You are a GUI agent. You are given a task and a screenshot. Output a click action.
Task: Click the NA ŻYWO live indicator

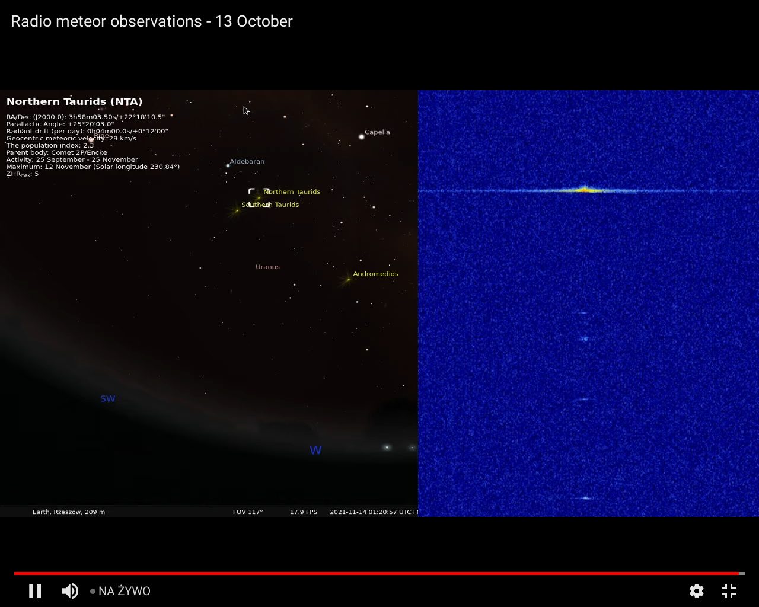click(x=120, y=591)
